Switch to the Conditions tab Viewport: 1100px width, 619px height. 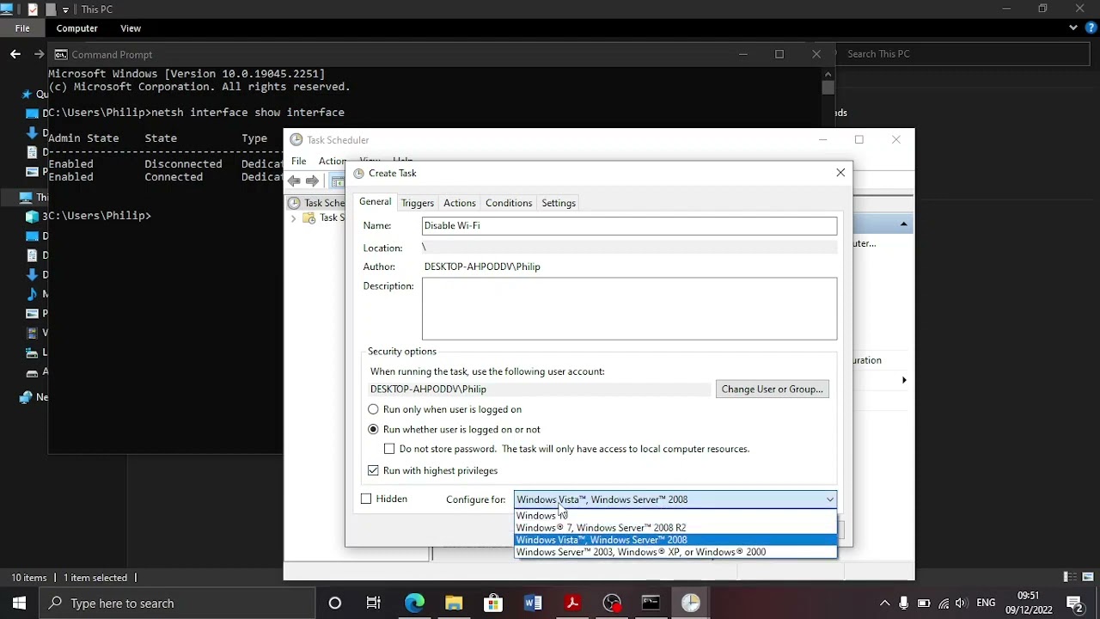point(509,203)
